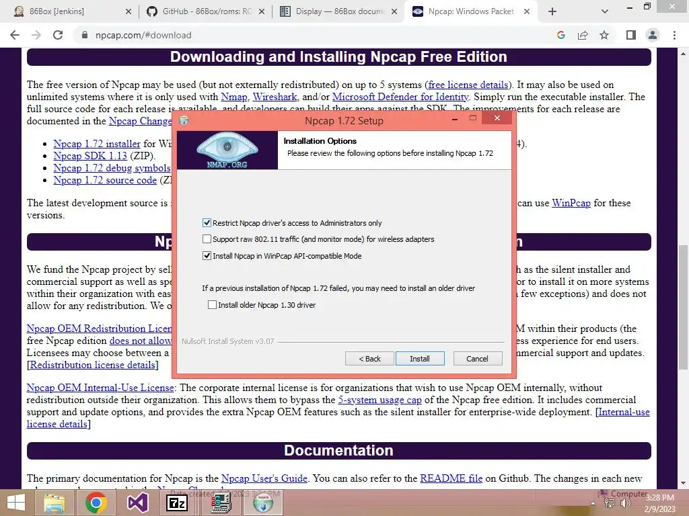The width and height of the screenshot is (689, 516).
Task: Open Chrome three-dot menu
Action: tap(674, 35)
